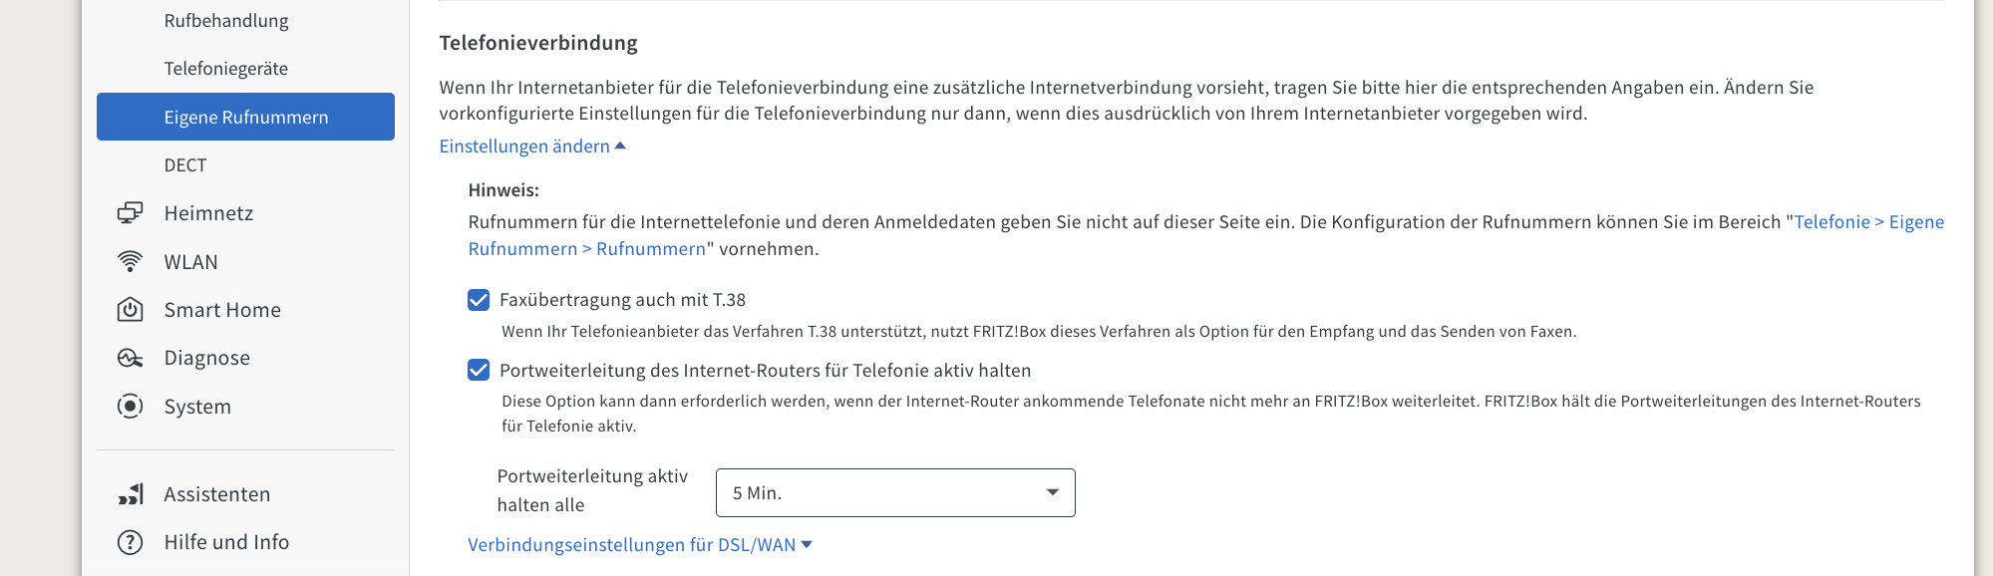
Task: Open Smart Home menu label
Action: pyautogui.click(x=222, y=310)
